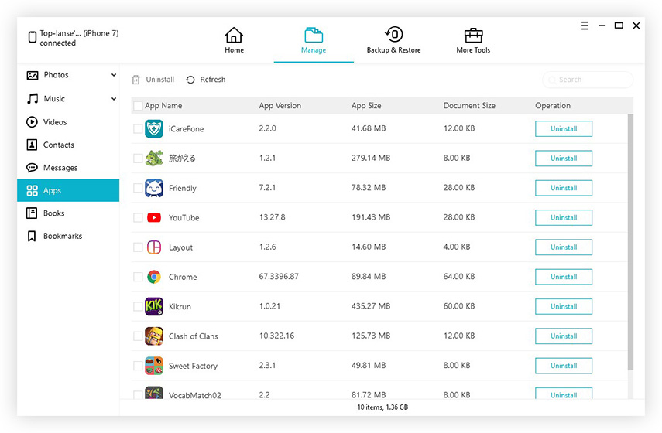This screenshot has width=662, height=433.
Task: Focus the Search field
Action: (x=587, y=80)
